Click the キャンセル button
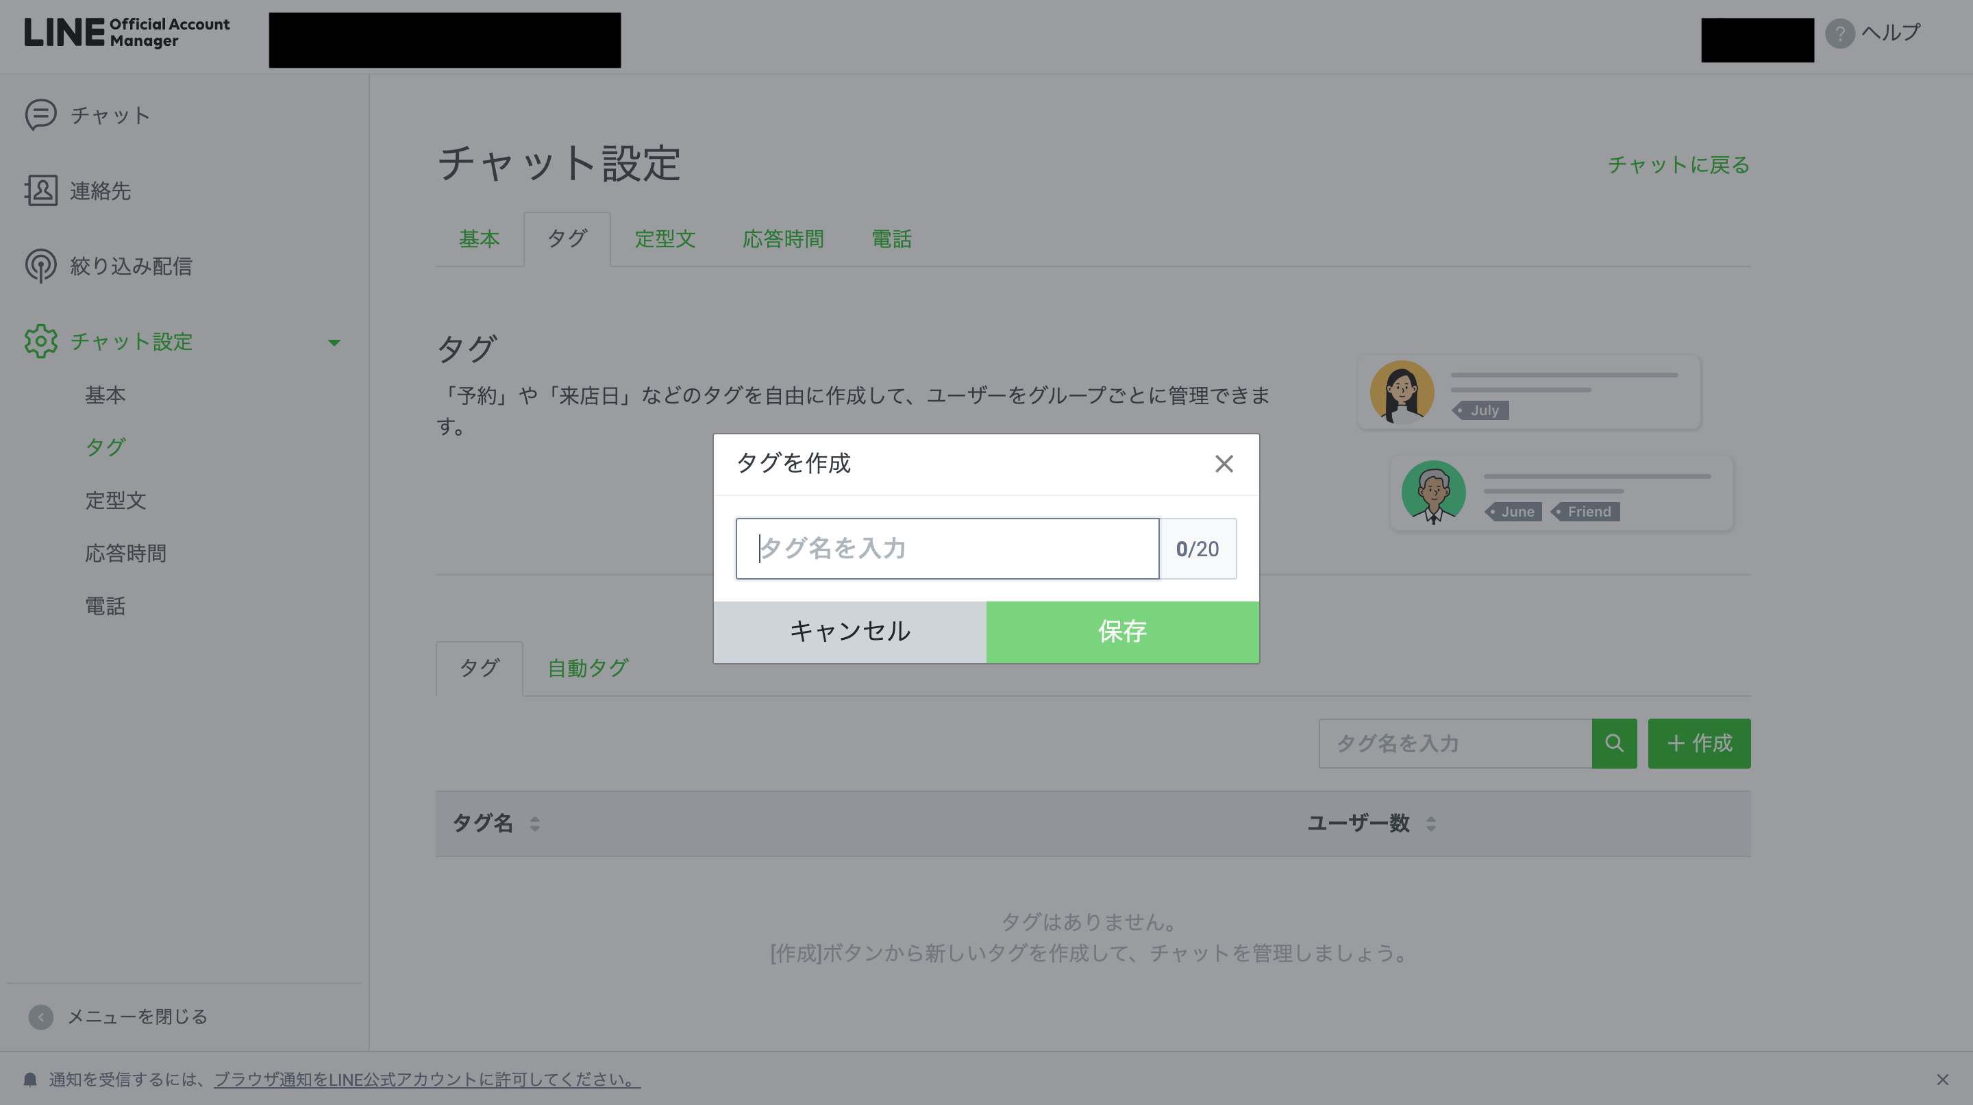Screen dimensions: 1973x1105 point(849,632)
